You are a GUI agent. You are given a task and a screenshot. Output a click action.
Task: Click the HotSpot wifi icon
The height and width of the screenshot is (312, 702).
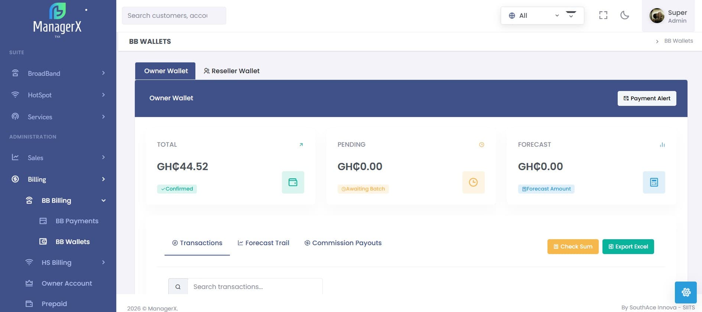click(15, 94)
